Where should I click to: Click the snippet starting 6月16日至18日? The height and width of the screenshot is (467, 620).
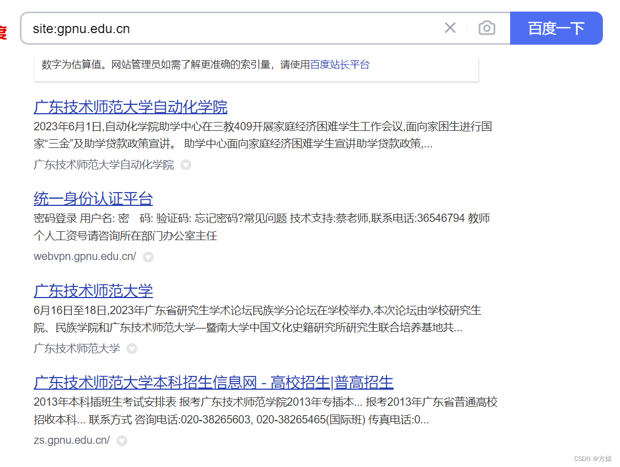(x=257, y=319)
